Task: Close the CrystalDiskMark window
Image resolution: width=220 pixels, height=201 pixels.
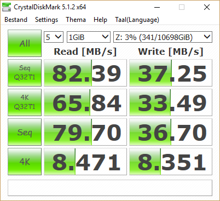Action: [x=207, y=8]
